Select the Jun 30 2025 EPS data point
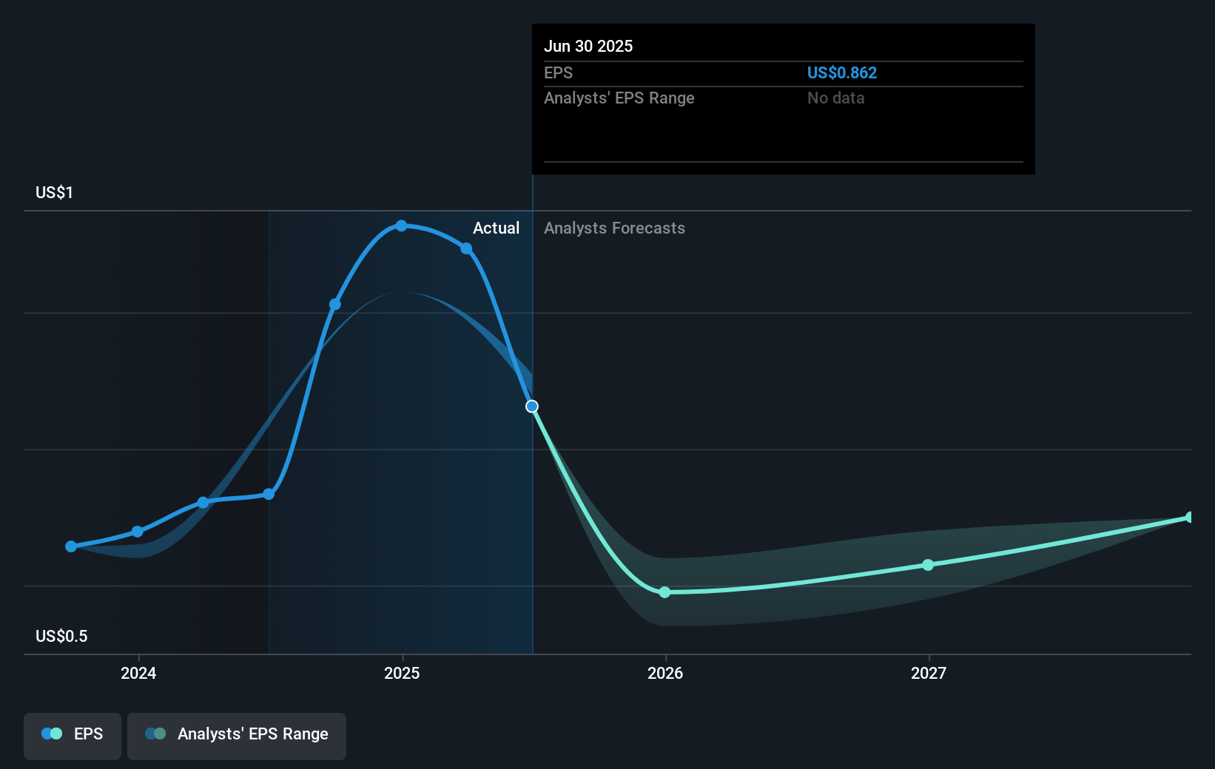Image resolution: width=1215 pixels, height=769 pixels. 532,406
